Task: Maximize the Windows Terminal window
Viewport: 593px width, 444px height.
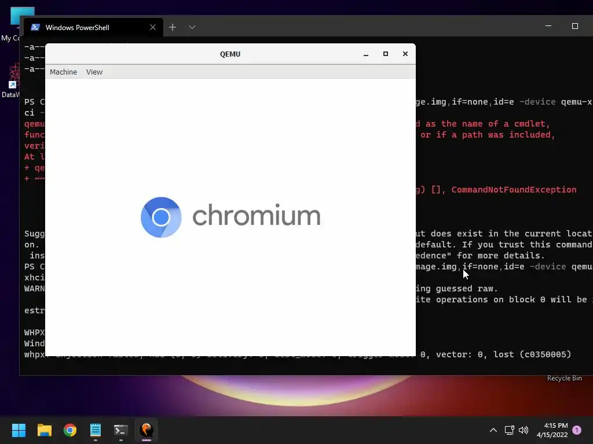Action: [x=575, y=26]
